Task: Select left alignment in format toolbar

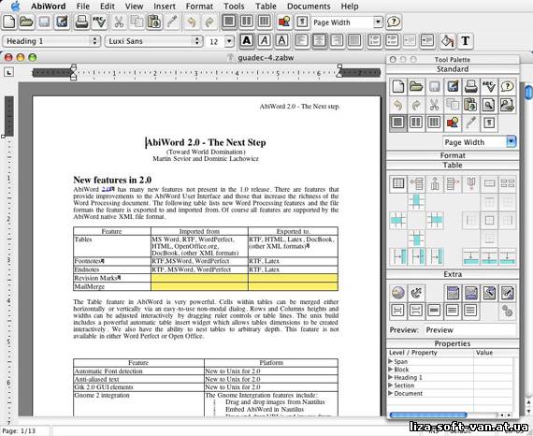Action: 301,41
